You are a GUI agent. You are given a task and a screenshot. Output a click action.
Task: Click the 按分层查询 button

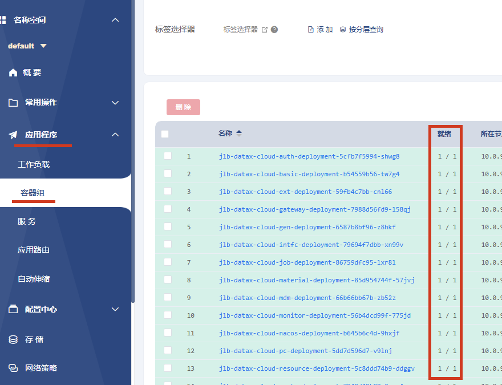pyautogui.click(x=362, y=30)
